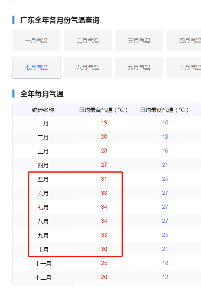201x287 pixels.
Task: Click 三月 low temperature value 16
Action: pyautogui.click(x=165, y=151)
